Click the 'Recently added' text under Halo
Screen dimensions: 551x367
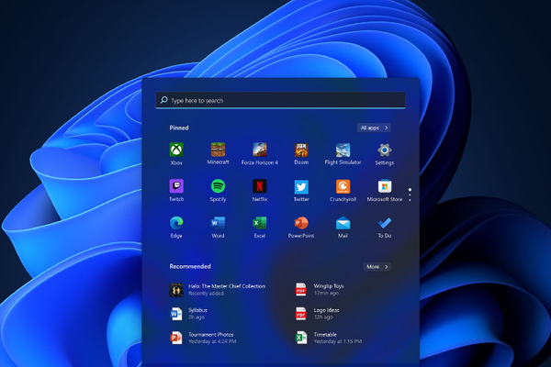(206, 294)
